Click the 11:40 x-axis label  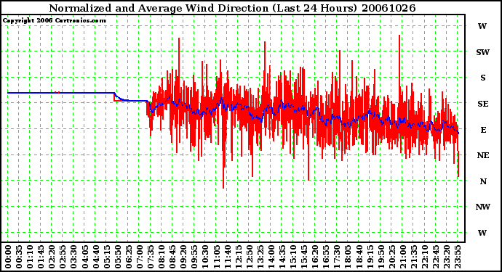tap(227, 257)
